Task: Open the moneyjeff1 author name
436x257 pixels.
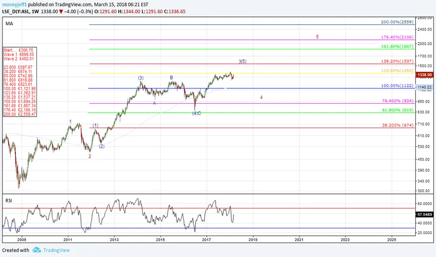Action: [x=15, y=5]
